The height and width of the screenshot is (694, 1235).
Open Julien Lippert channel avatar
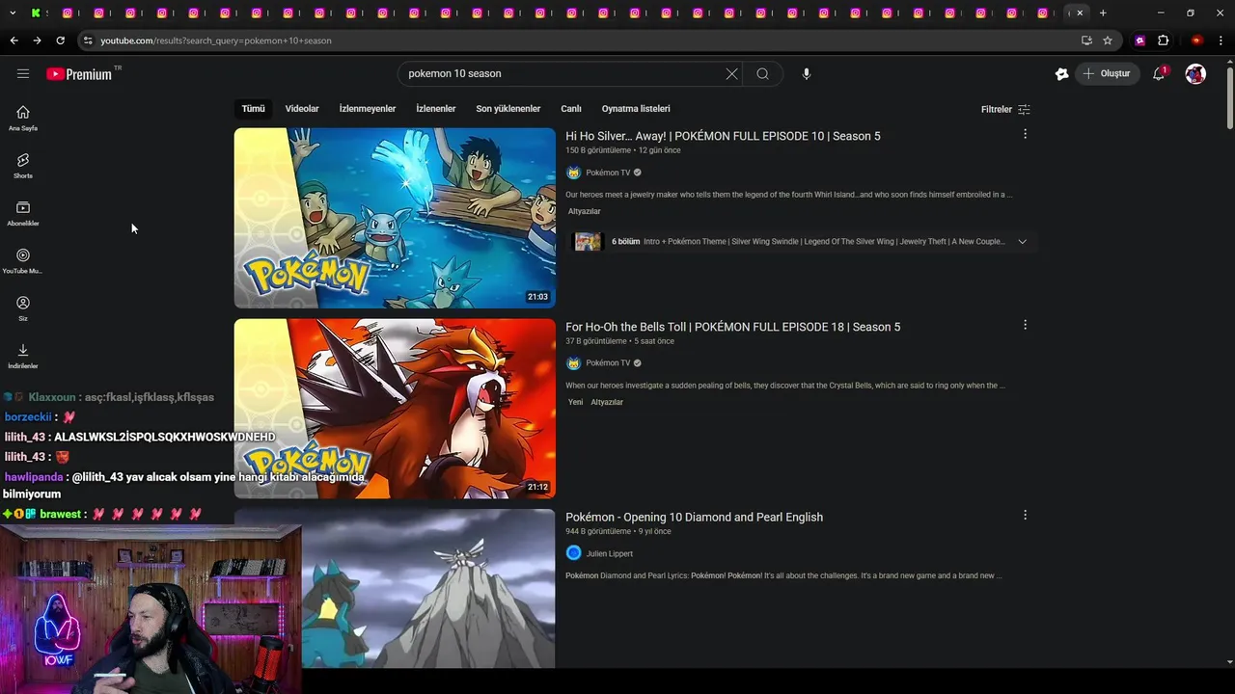(573, 553)
